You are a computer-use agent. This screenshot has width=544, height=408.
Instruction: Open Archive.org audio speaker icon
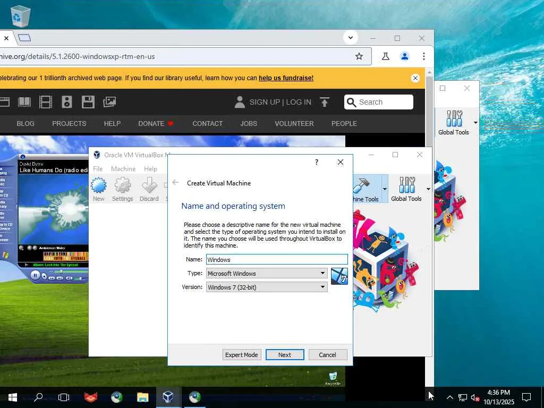[x=66, y=102]
